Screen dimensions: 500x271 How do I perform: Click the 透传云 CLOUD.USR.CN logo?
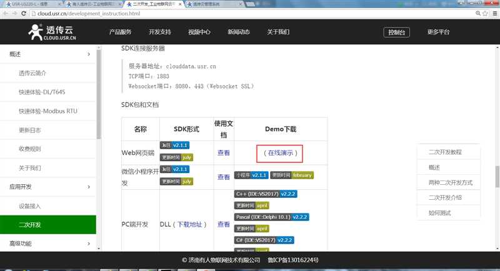pos(52,32)
